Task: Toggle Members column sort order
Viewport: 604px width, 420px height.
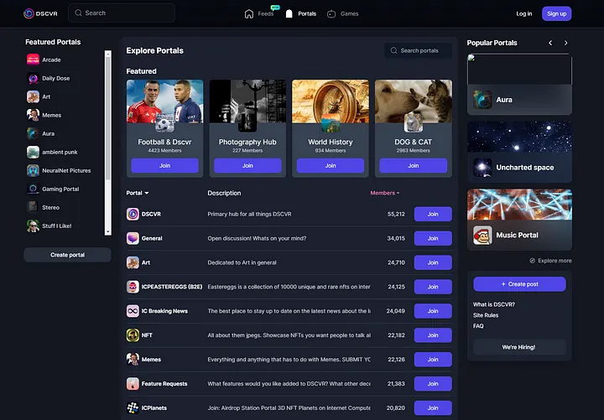Action: point(385,193)
